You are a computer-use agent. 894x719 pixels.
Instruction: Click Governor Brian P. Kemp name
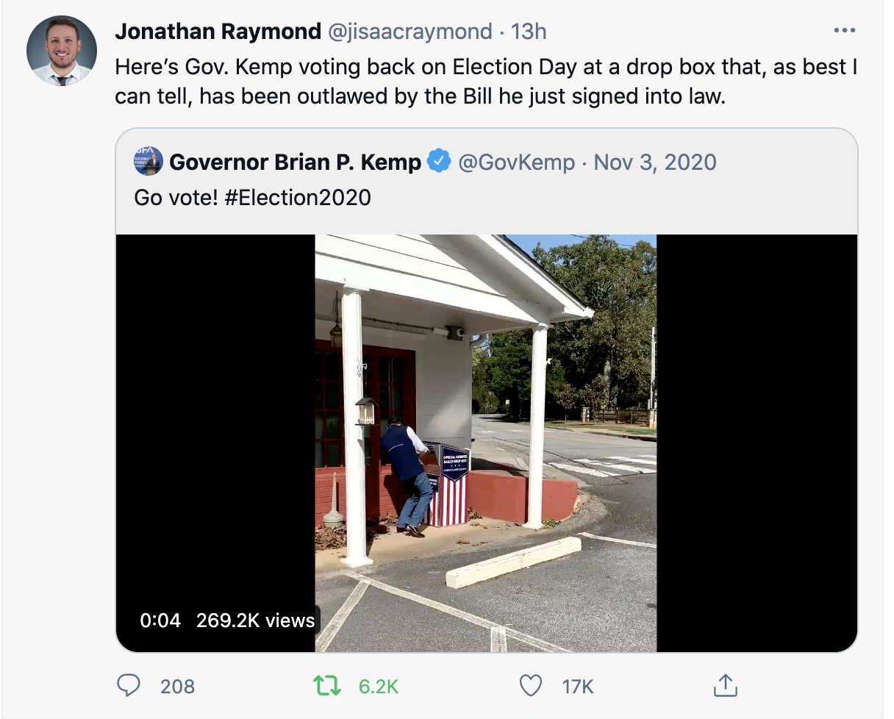(x=296, y=162)
